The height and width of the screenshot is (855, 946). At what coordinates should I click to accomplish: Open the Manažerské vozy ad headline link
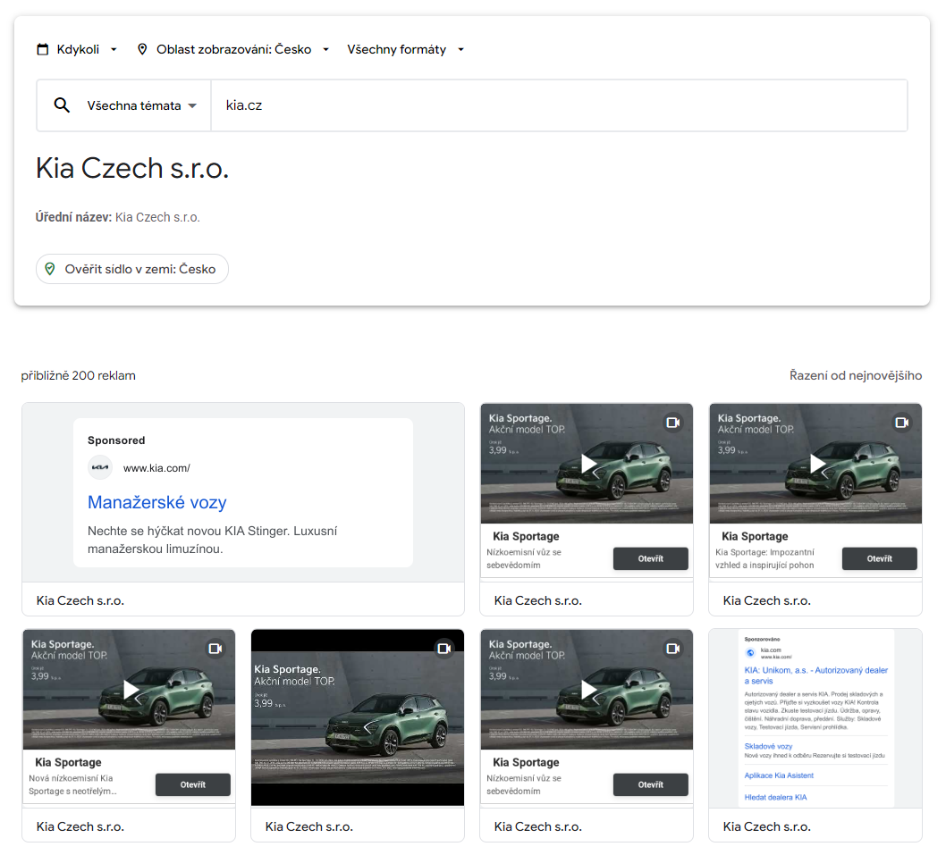point(157,502)
